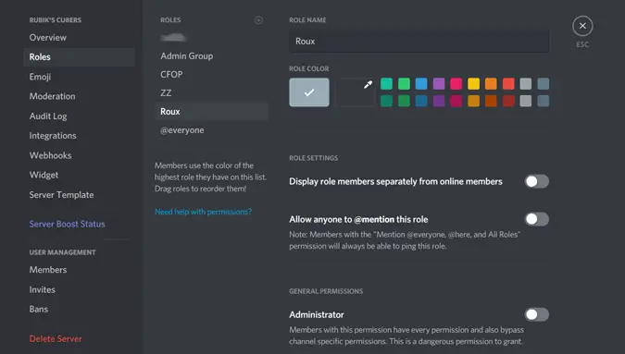This screenshot has height=354, width=625.
Task: Toggle display role members separately
Action: [536, 181]
